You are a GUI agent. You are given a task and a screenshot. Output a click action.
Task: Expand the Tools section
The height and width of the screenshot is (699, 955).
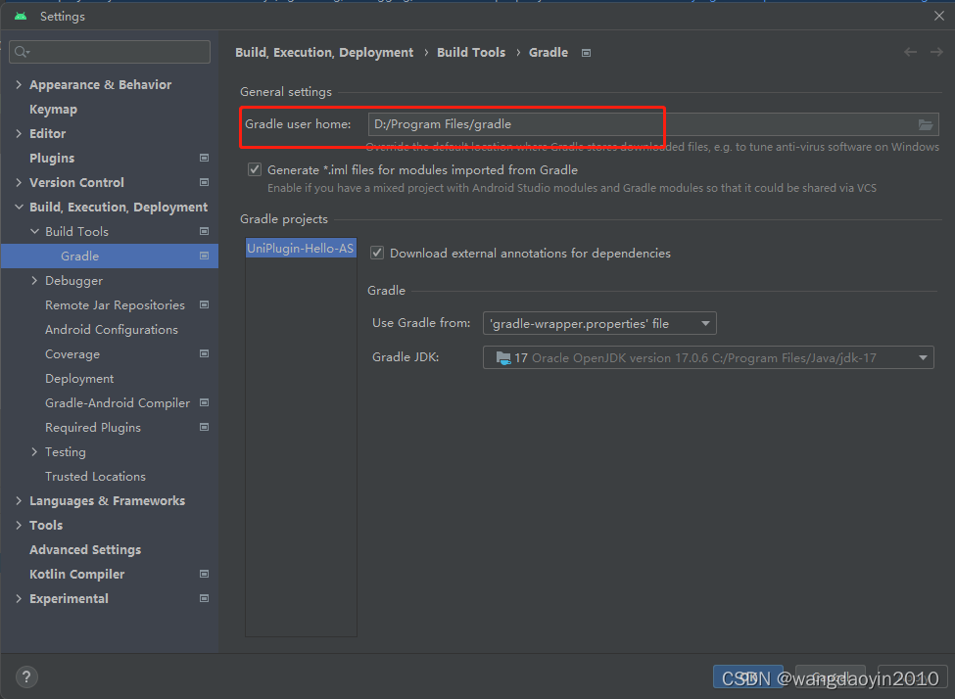tap(19, 525)
